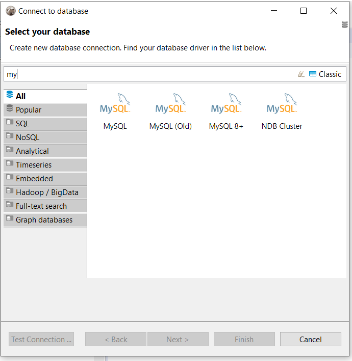Click the database stack icon at top right

pyautogui.click(x=345, y=24)
